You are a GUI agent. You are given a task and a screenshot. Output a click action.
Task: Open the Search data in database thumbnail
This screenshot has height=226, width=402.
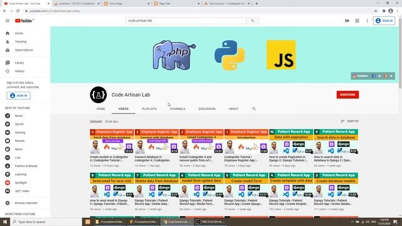tap(336, 141)
